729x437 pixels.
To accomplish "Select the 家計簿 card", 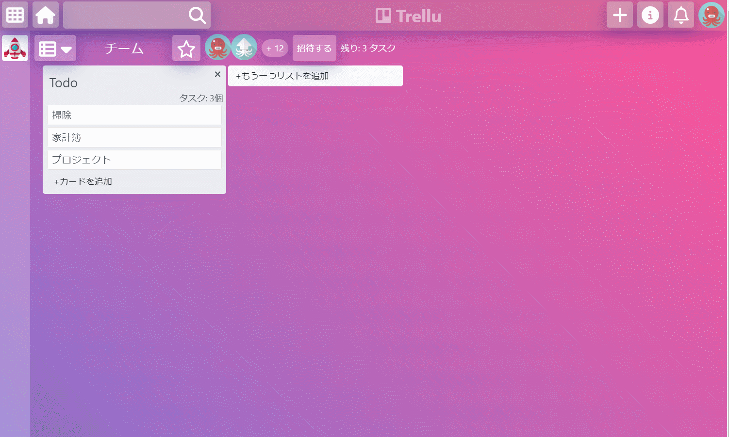I will [x=134, y=137].
